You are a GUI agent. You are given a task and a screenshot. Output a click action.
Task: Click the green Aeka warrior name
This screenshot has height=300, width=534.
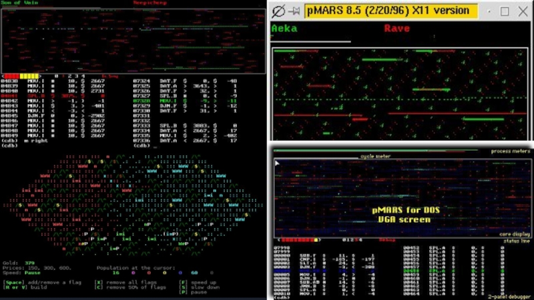tap(284, 28)
